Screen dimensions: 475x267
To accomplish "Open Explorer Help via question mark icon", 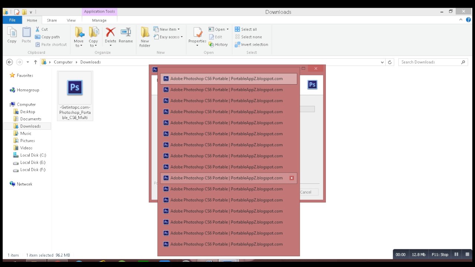I will 468,20.
